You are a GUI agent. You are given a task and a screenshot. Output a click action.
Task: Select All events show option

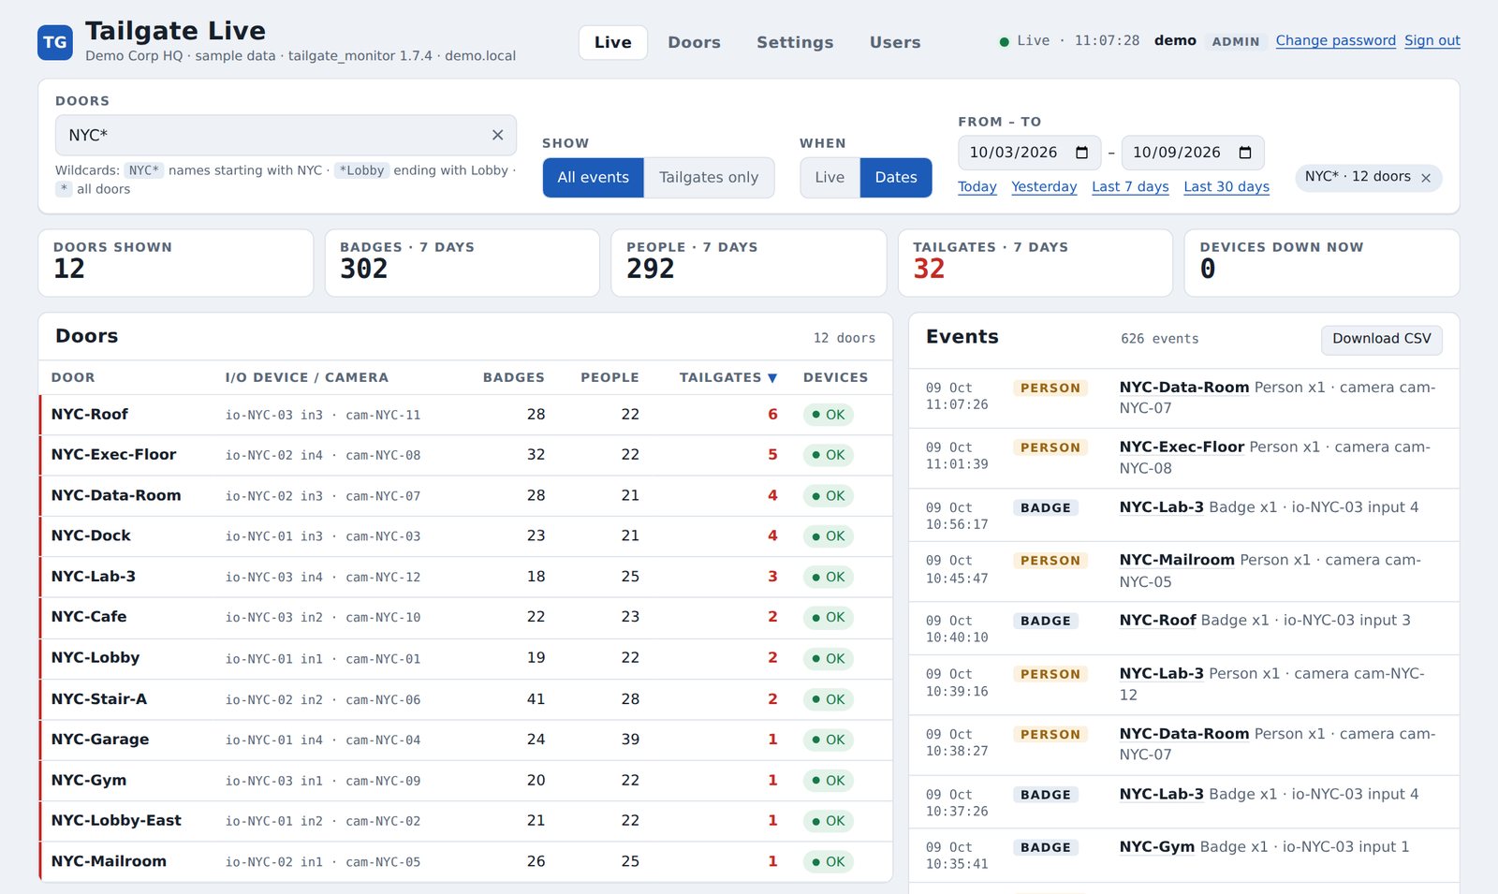point(594,178)
